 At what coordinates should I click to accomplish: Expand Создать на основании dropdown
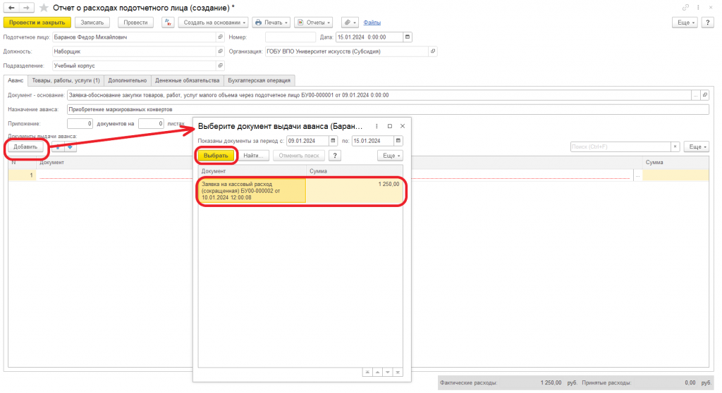(214, 23)
